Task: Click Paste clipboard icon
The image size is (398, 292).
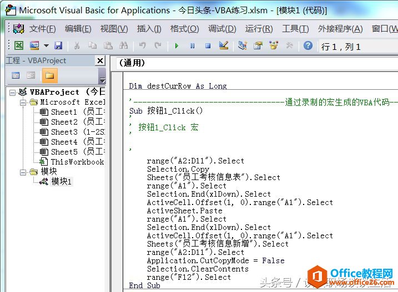Action: pyautogui.click(x=108, y=45)
